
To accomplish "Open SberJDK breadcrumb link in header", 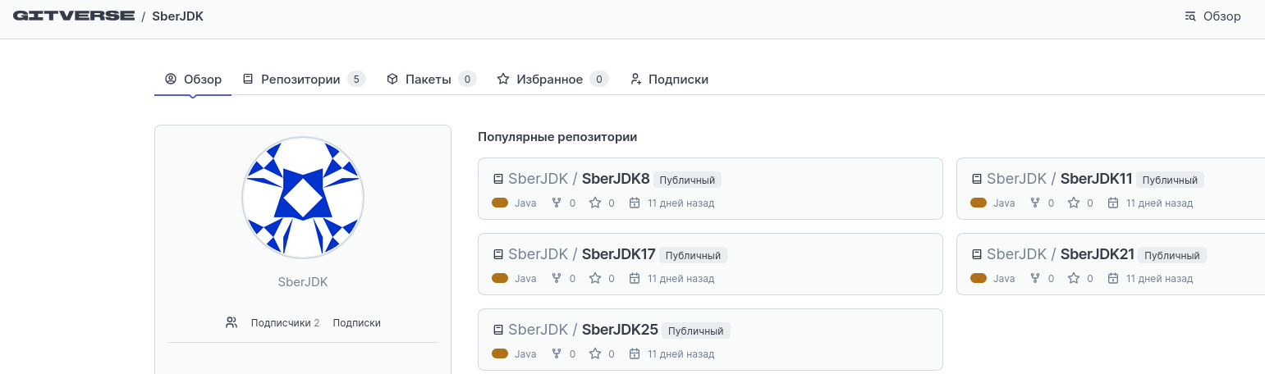I will tap(177, 16).
